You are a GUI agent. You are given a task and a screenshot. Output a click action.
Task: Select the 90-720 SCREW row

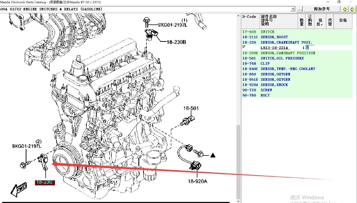pos(297,90)
